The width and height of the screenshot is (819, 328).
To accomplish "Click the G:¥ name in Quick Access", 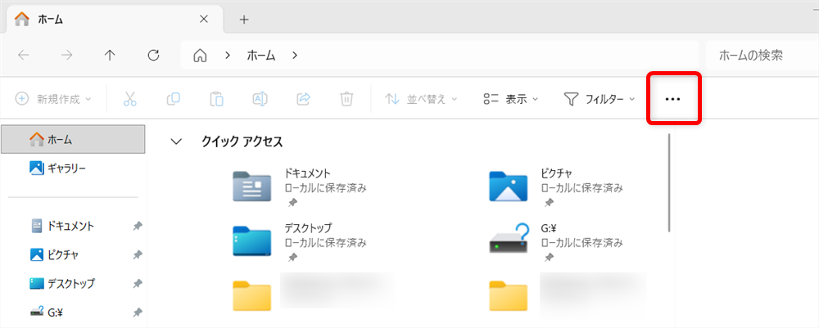I will click(550, 228).
